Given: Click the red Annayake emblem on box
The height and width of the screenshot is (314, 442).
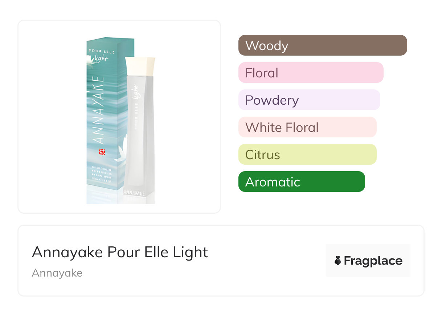Looking at the screenshot, I should tap(102, 152).
